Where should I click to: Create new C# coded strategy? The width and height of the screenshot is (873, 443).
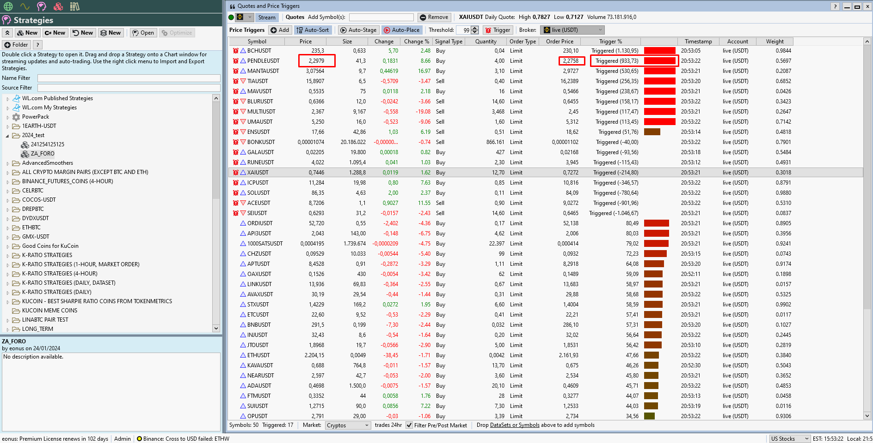pos(55,33)
